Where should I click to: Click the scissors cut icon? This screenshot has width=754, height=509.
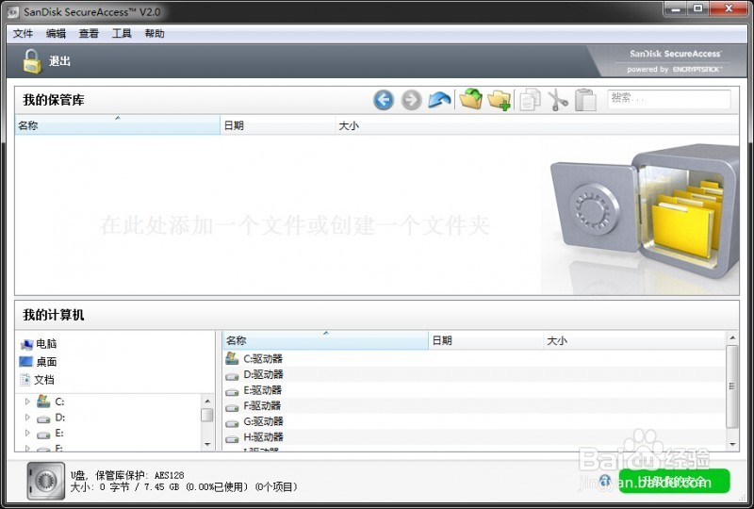tap(558, 100)
